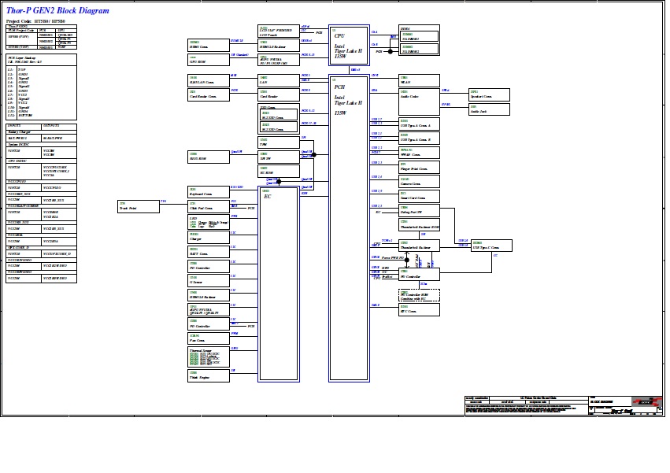Click the EC ROM block

(279, 171)
